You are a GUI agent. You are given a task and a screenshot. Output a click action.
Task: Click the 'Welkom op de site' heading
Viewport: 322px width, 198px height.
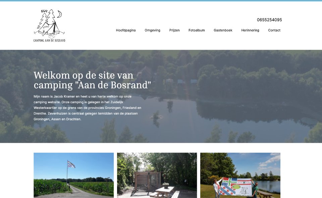tap(92, 80)
